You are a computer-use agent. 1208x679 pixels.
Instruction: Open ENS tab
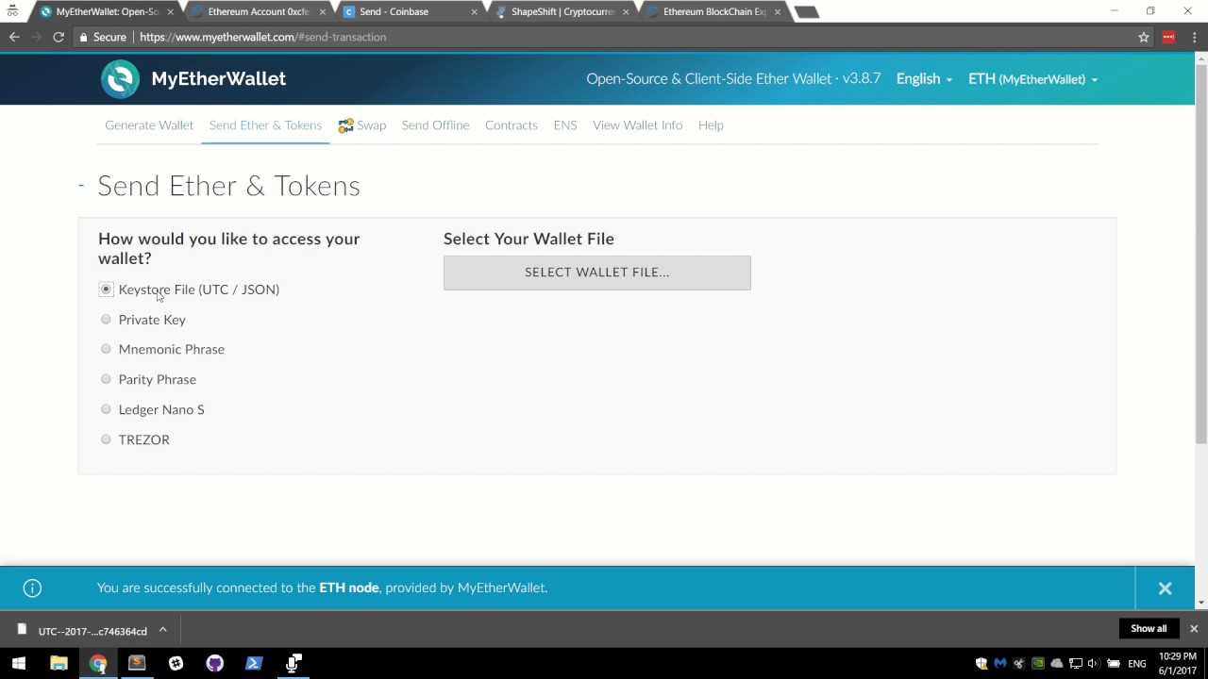[x=565, y=125]
